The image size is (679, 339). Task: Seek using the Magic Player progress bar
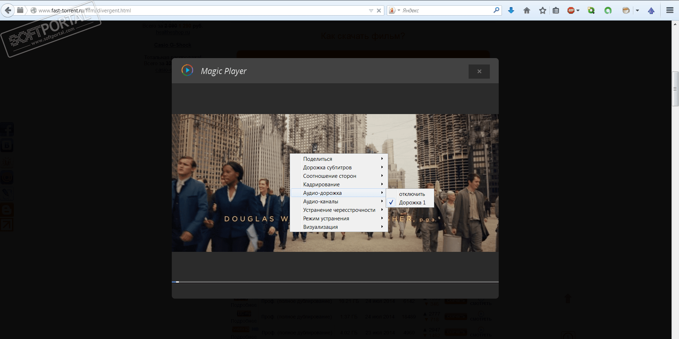click(x=335, y=282)
